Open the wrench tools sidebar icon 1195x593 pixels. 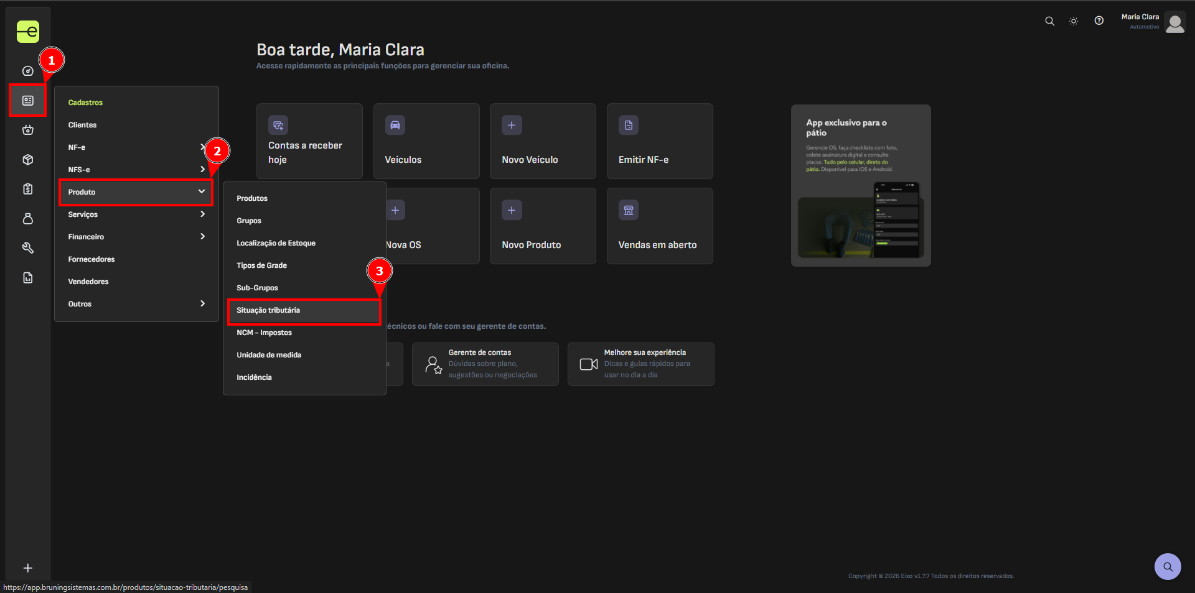(x=27, y=248)
